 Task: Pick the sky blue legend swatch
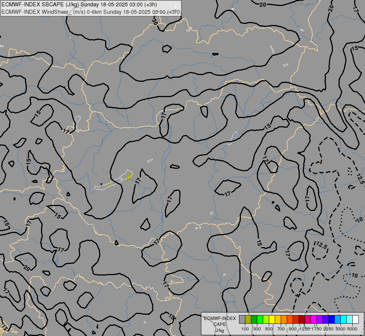[x=338, y=320]
